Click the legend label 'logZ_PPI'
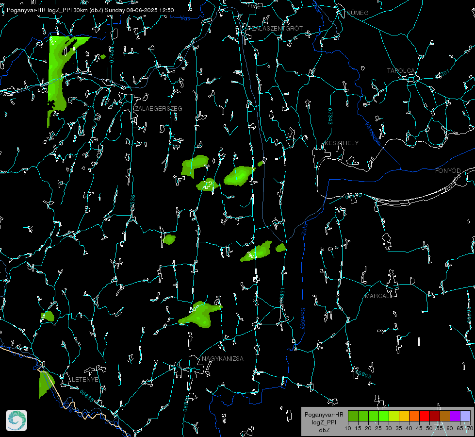The width and height of the screenshot is (475, 437). (324, 422)
